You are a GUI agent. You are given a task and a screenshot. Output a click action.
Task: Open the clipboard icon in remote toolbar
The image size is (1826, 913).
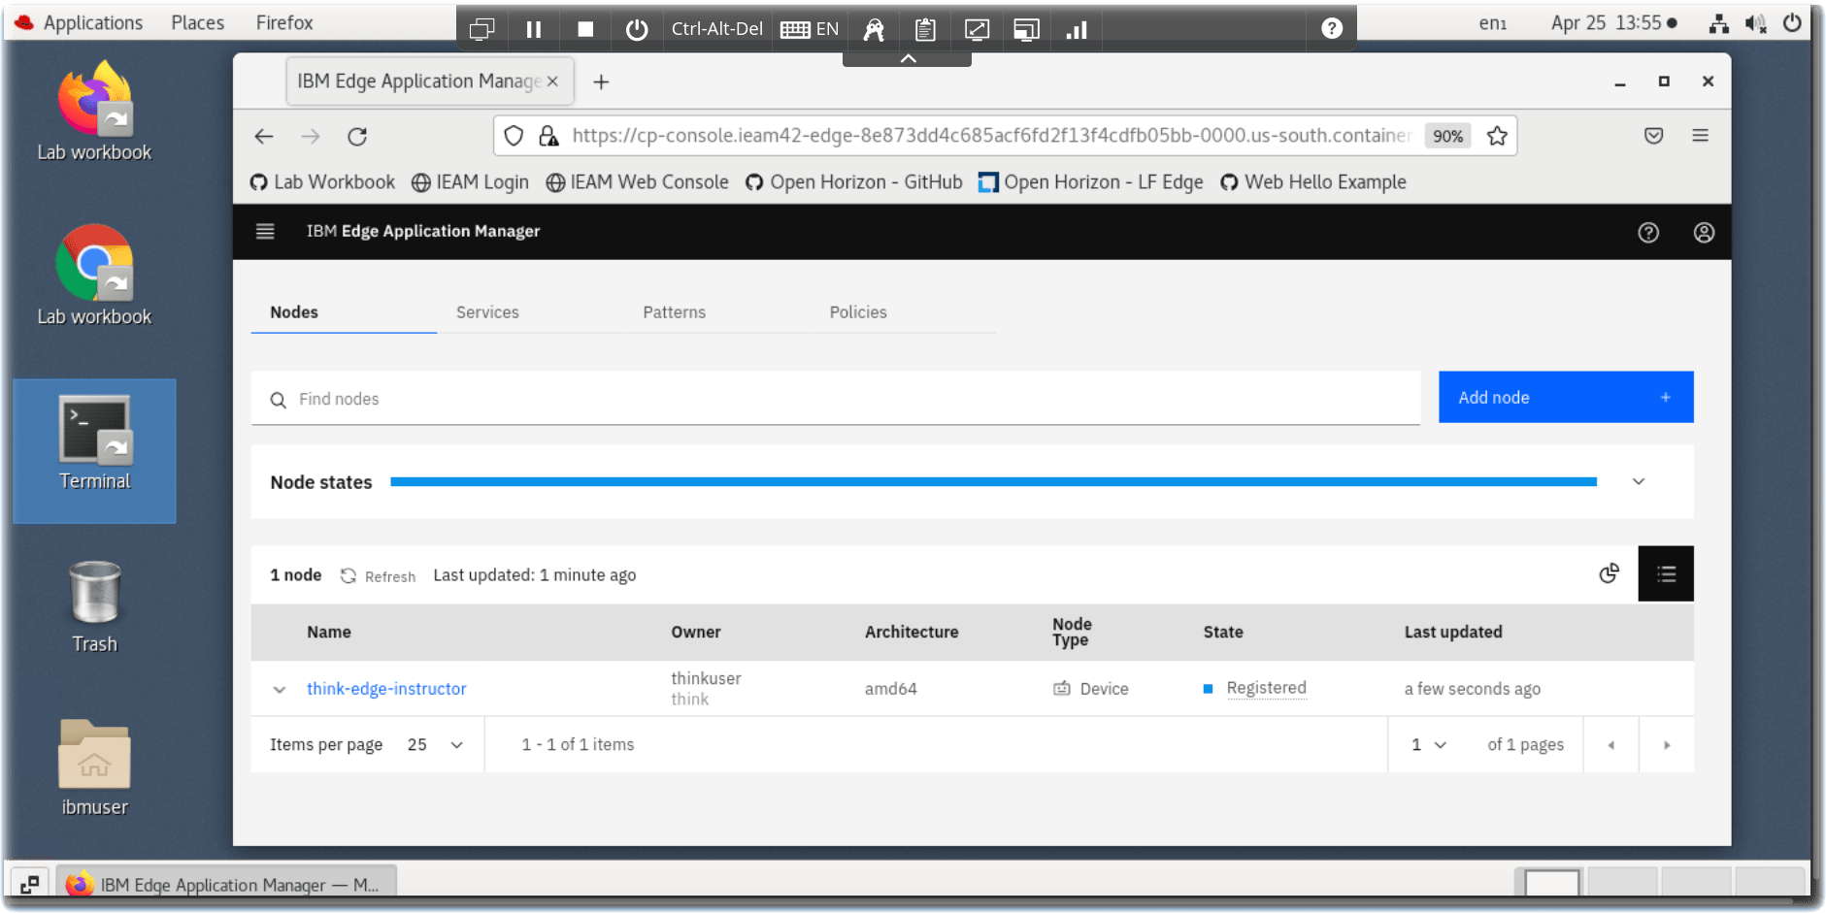pos(925,29)
